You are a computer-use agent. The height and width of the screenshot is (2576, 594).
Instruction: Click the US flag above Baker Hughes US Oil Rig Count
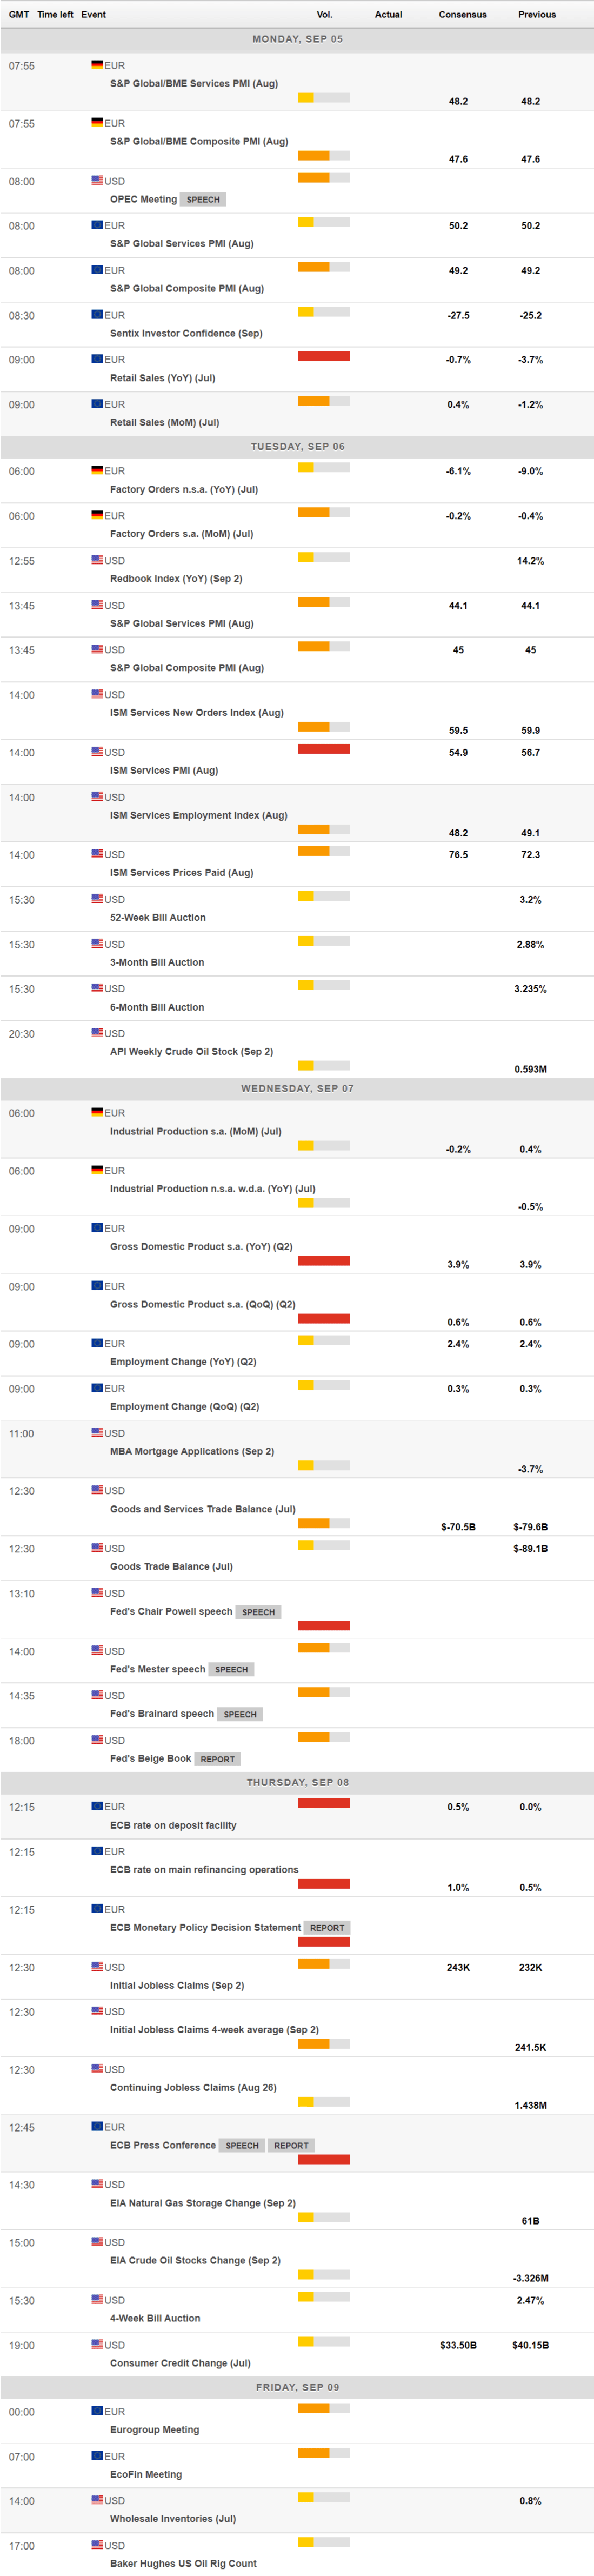(97, 2545)
